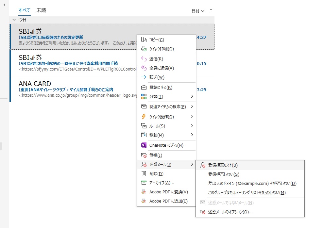Collapse the folder pane with left chevron
This screenshot has width=325, height=228.
pyautogui.click(x=5, y=5)
